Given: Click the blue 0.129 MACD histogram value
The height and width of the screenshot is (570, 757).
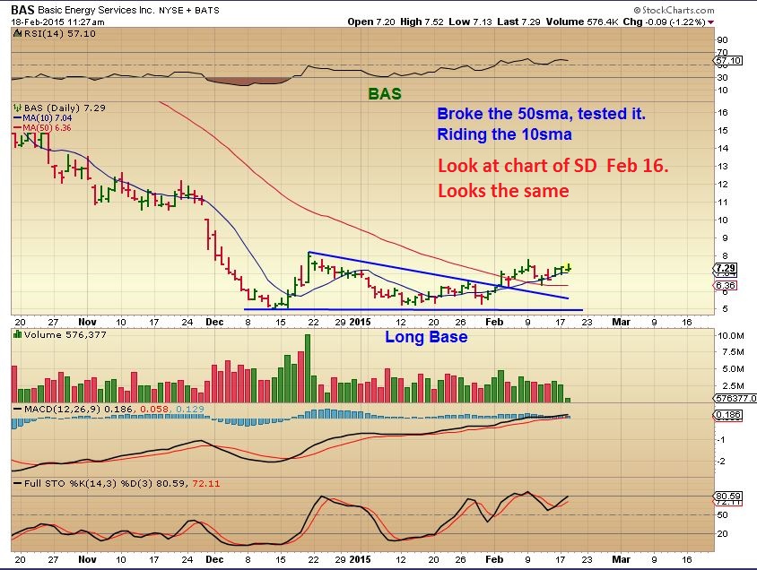Looking at the screenshot, I should (x=190, y=410).
